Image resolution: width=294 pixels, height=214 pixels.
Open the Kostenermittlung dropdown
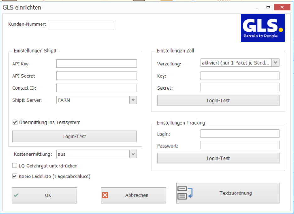[133, 154]
